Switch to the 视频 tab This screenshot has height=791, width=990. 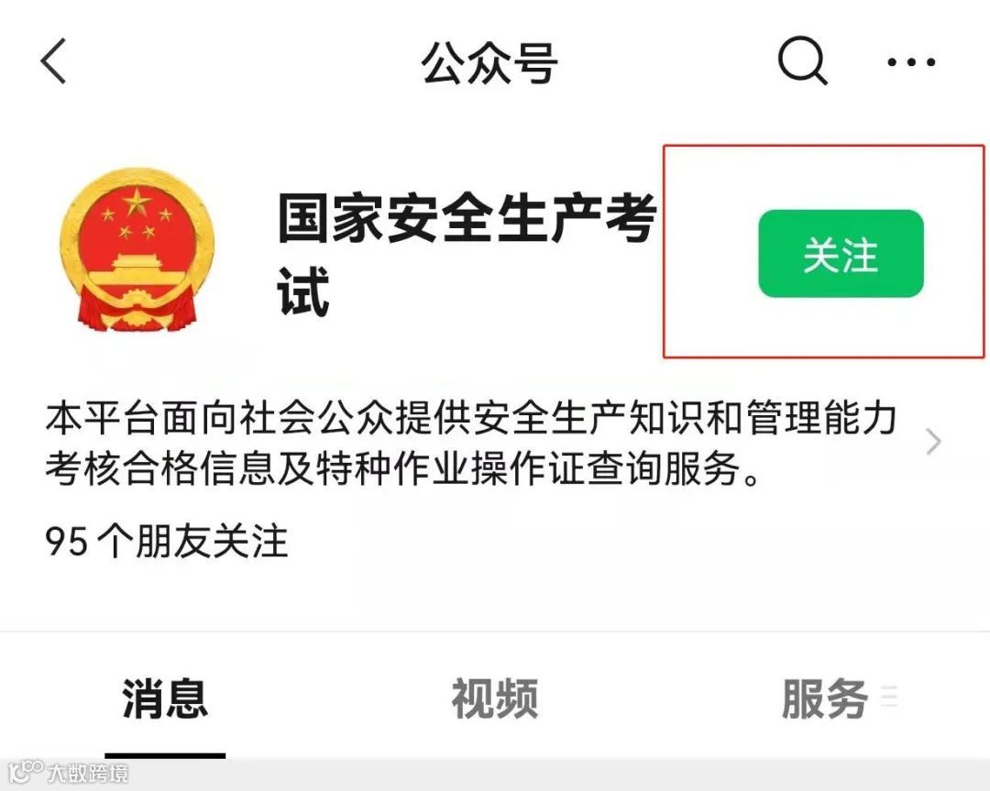pos(494,698)
